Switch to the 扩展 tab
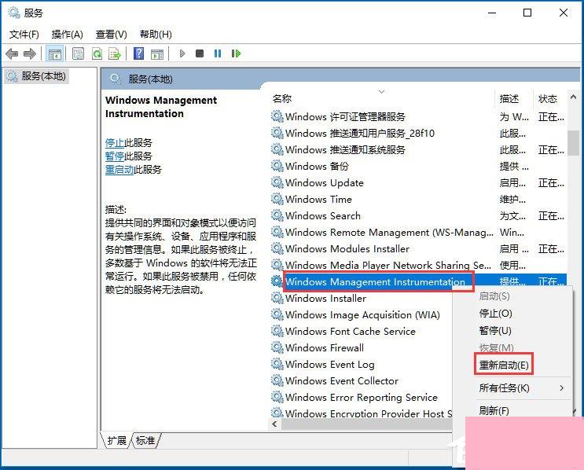The width and height of the screenshot is (584, 470). pos(116,441)
